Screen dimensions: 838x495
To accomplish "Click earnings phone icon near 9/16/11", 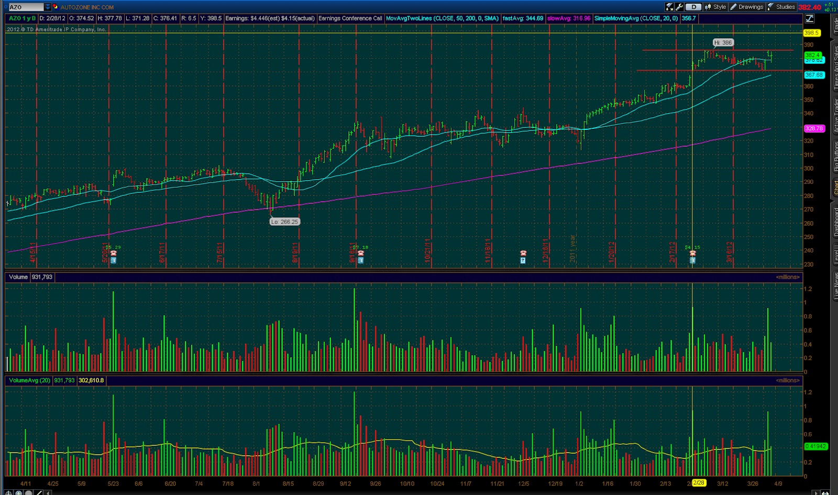I will (x=360, y=254).
